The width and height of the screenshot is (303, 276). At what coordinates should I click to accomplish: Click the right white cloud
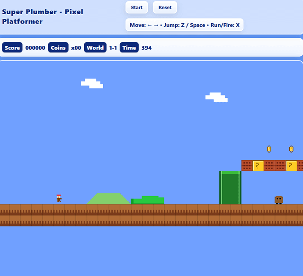pos(216,97)
